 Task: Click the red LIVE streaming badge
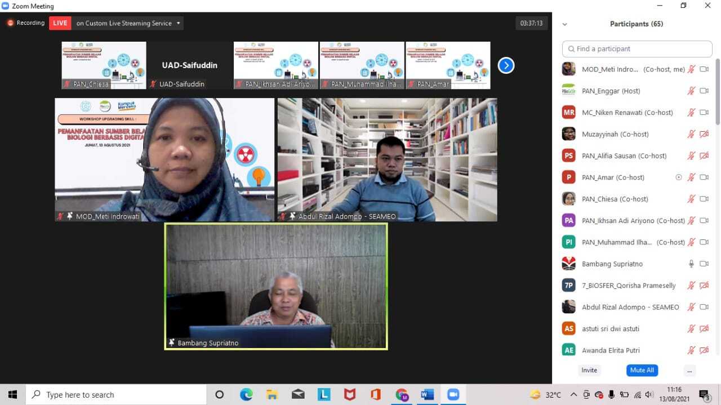(60, 23)
